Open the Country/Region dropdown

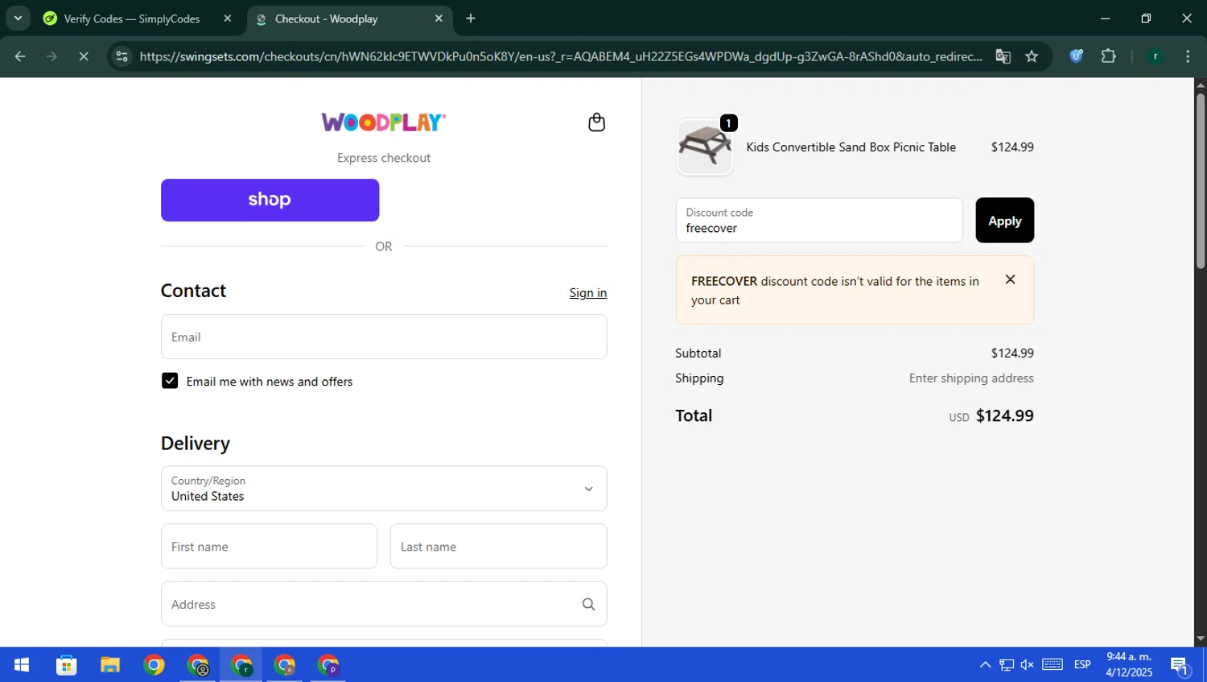pos(384,488)
